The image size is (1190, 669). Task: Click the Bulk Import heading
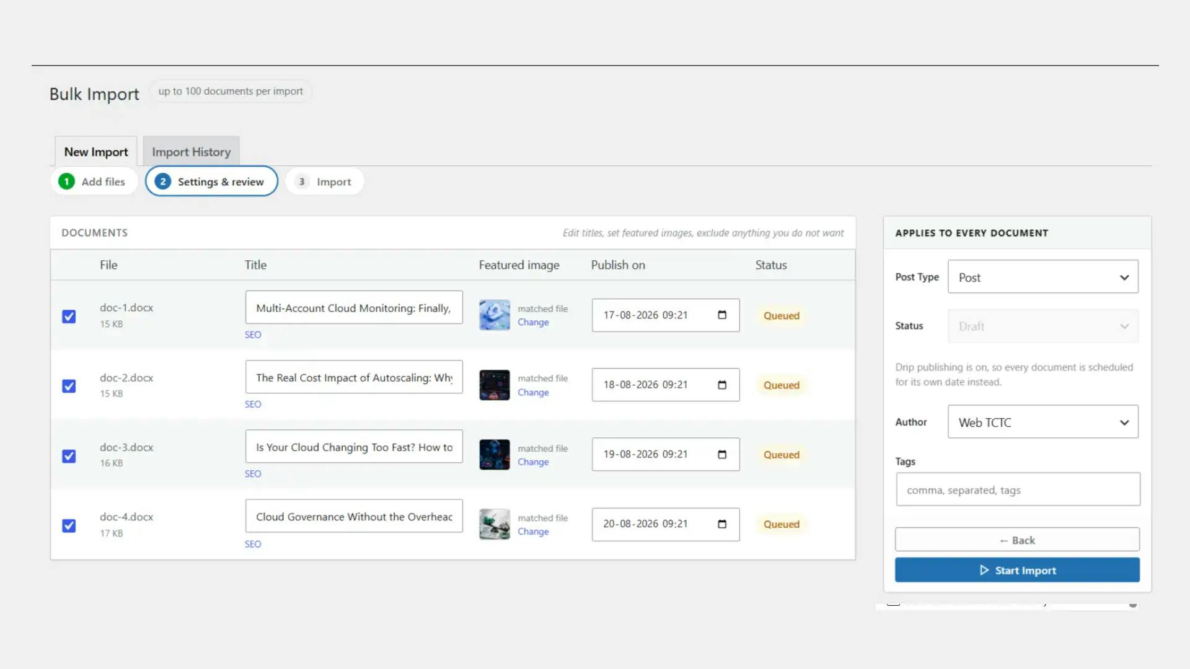94,94
